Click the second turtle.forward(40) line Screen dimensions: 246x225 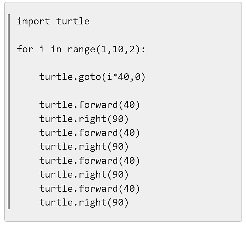90,133
